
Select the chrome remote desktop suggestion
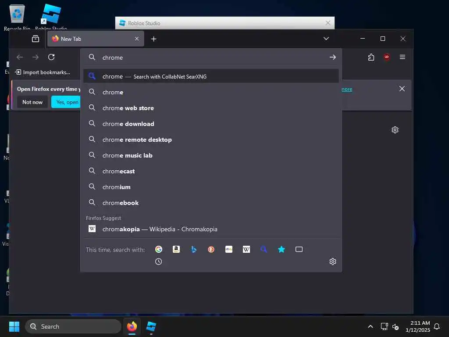pos(211,140)
